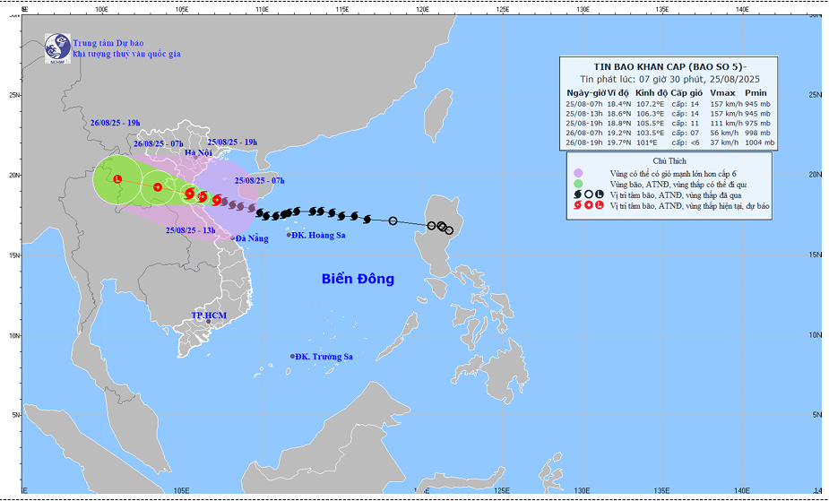Click the red tropical depression circle on the map
Viewport: 829px width, 501px height.
pos(158,187)
